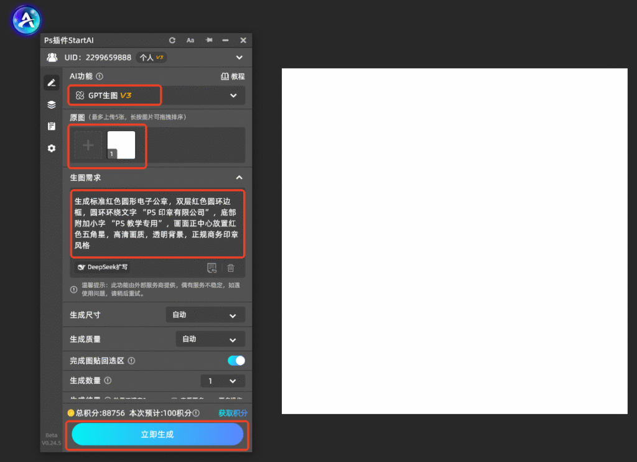
Task: Click the white canvas document
Action: coord(455,241)
